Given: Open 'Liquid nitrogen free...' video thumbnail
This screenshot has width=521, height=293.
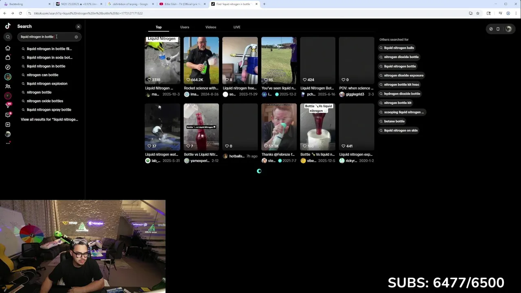Looking at the screenshot, I should [x=240, y=60].
